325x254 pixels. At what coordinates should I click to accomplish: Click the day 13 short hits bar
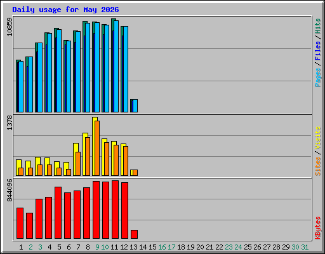pyautogui.click(x=131, y=105)
